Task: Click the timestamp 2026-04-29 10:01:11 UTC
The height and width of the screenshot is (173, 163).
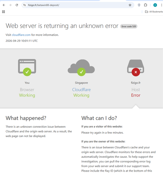Action: click(x=22, y=41)
